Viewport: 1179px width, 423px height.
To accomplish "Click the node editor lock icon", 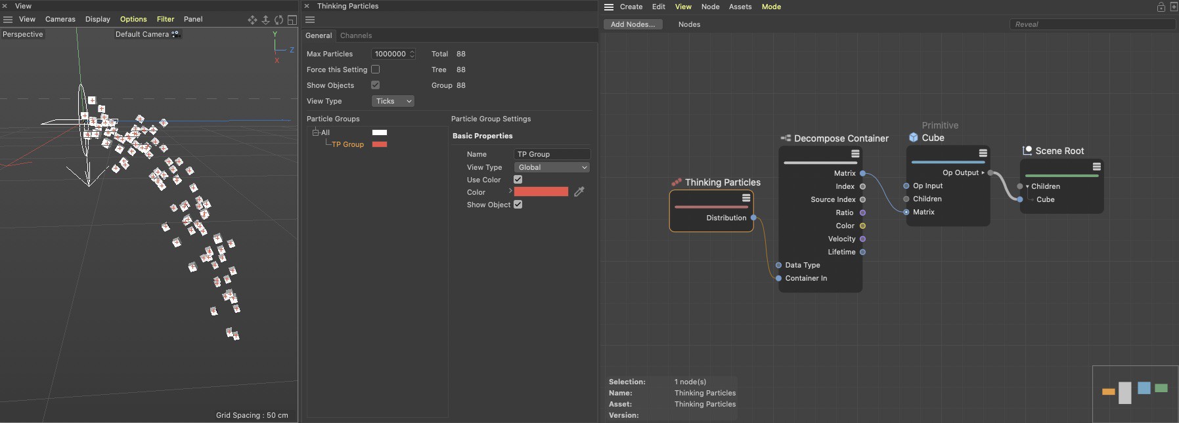I will click(1161, 7).
